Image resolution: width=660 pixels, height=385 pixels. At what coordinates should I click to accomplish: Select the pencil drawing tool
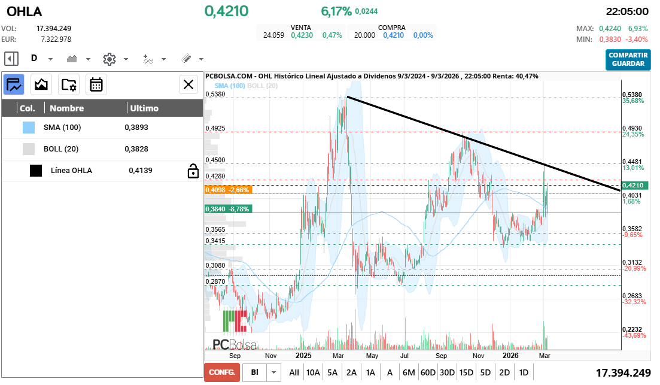pos(186,59)
